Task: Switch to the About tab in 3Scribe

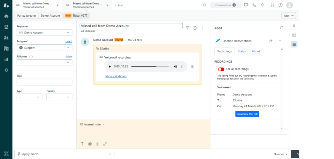Action: (x=256, y=51)
